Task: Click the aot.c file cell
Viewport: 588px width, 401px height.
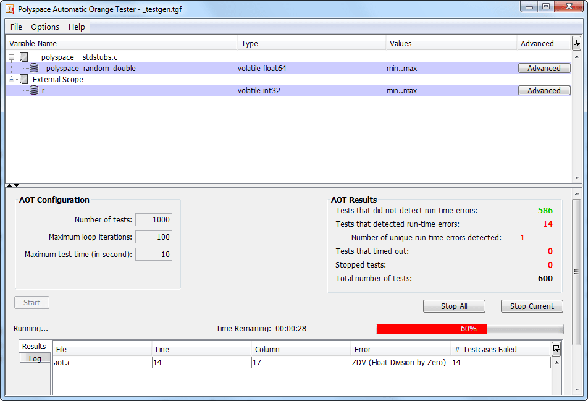Action: tap(103, 362)
